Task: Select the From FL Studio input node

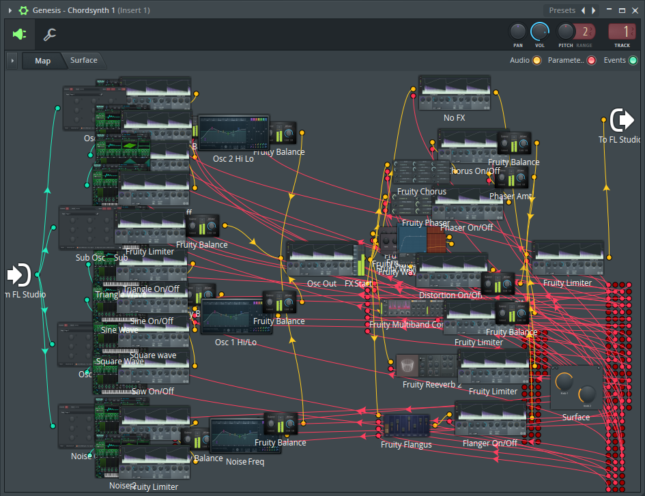Action: click(19, 276)
